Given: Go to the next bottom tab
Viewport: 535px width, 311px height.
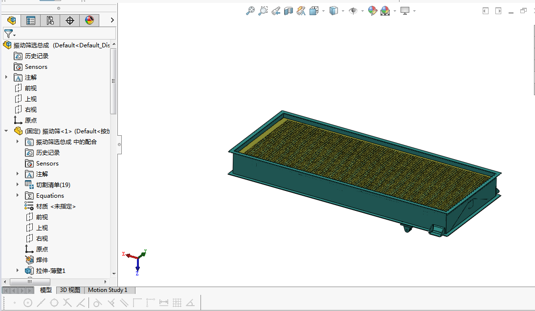Looking at the screenshot, I should 22,290.
